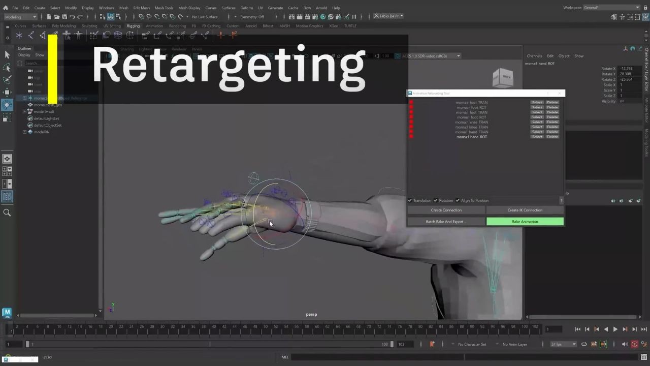The height and width of the screenshot is (366, 650).
Task: Uncheck the Translation checkbox
Action: coord(410,200)
